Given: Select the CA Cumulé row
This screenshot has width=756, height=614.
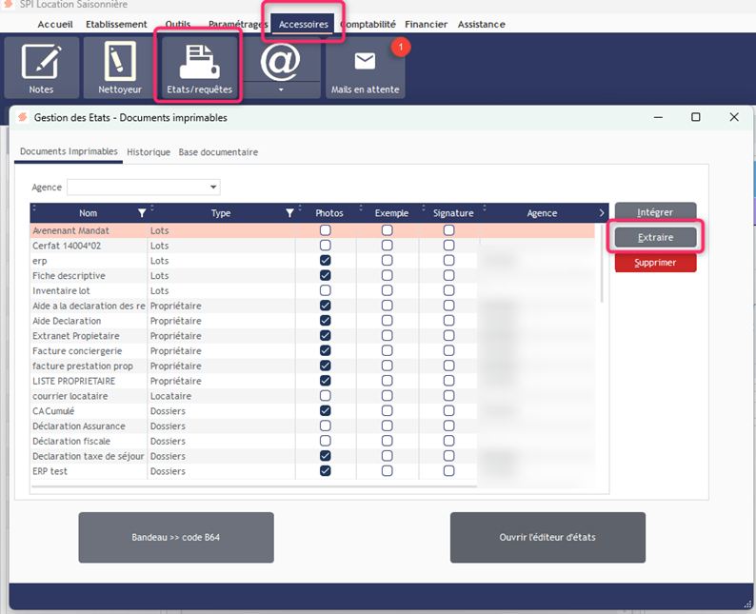Looking at the screenshot, I should point(86,411).
